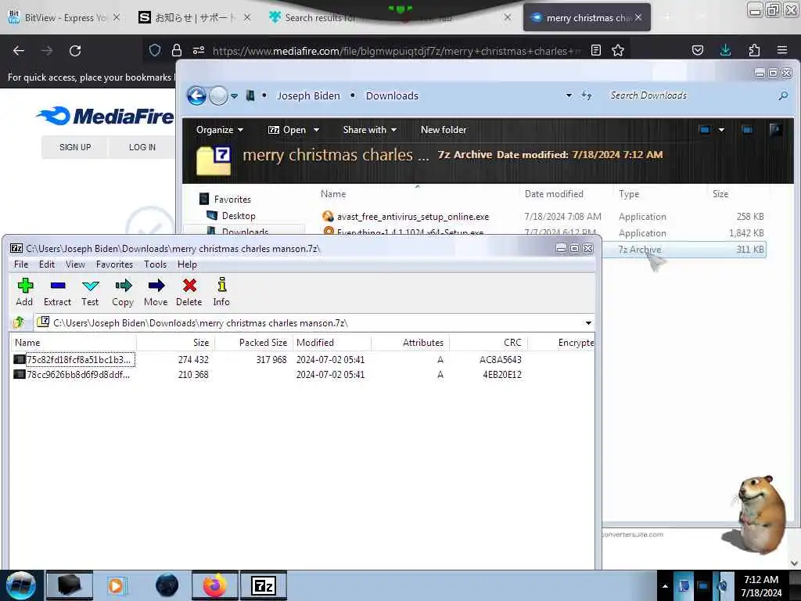Image resolution: width=801 pixels, height=601 pixels.
Task: Expand Explorer address bar history dropdown
Action: point(569,95)
